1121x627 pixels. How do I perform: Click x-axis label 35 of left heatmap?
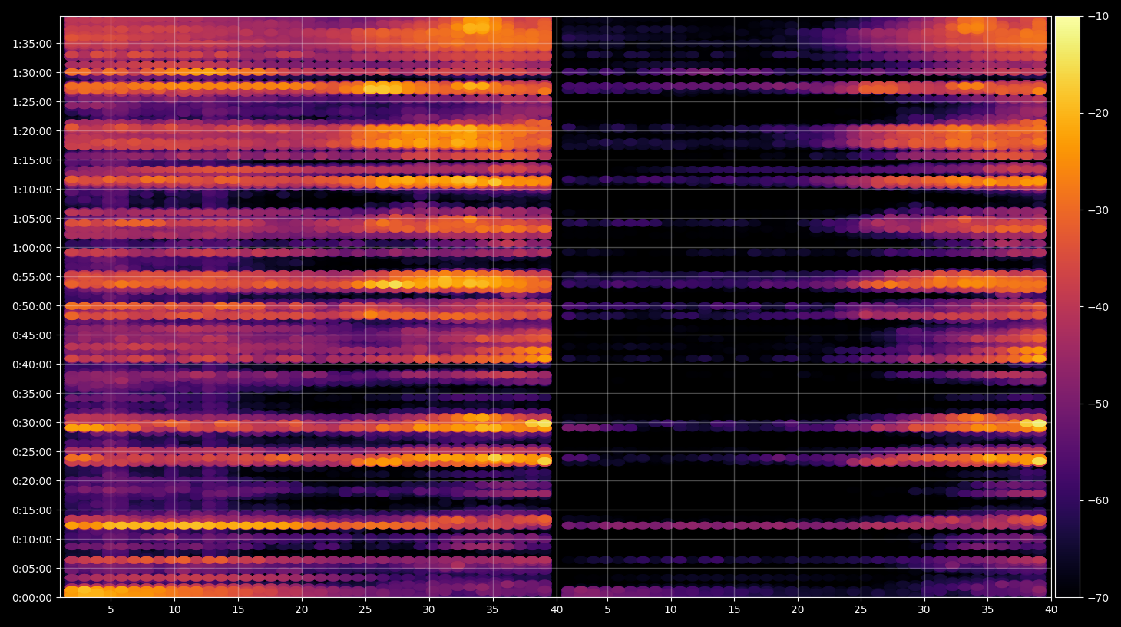coord(492,610)
